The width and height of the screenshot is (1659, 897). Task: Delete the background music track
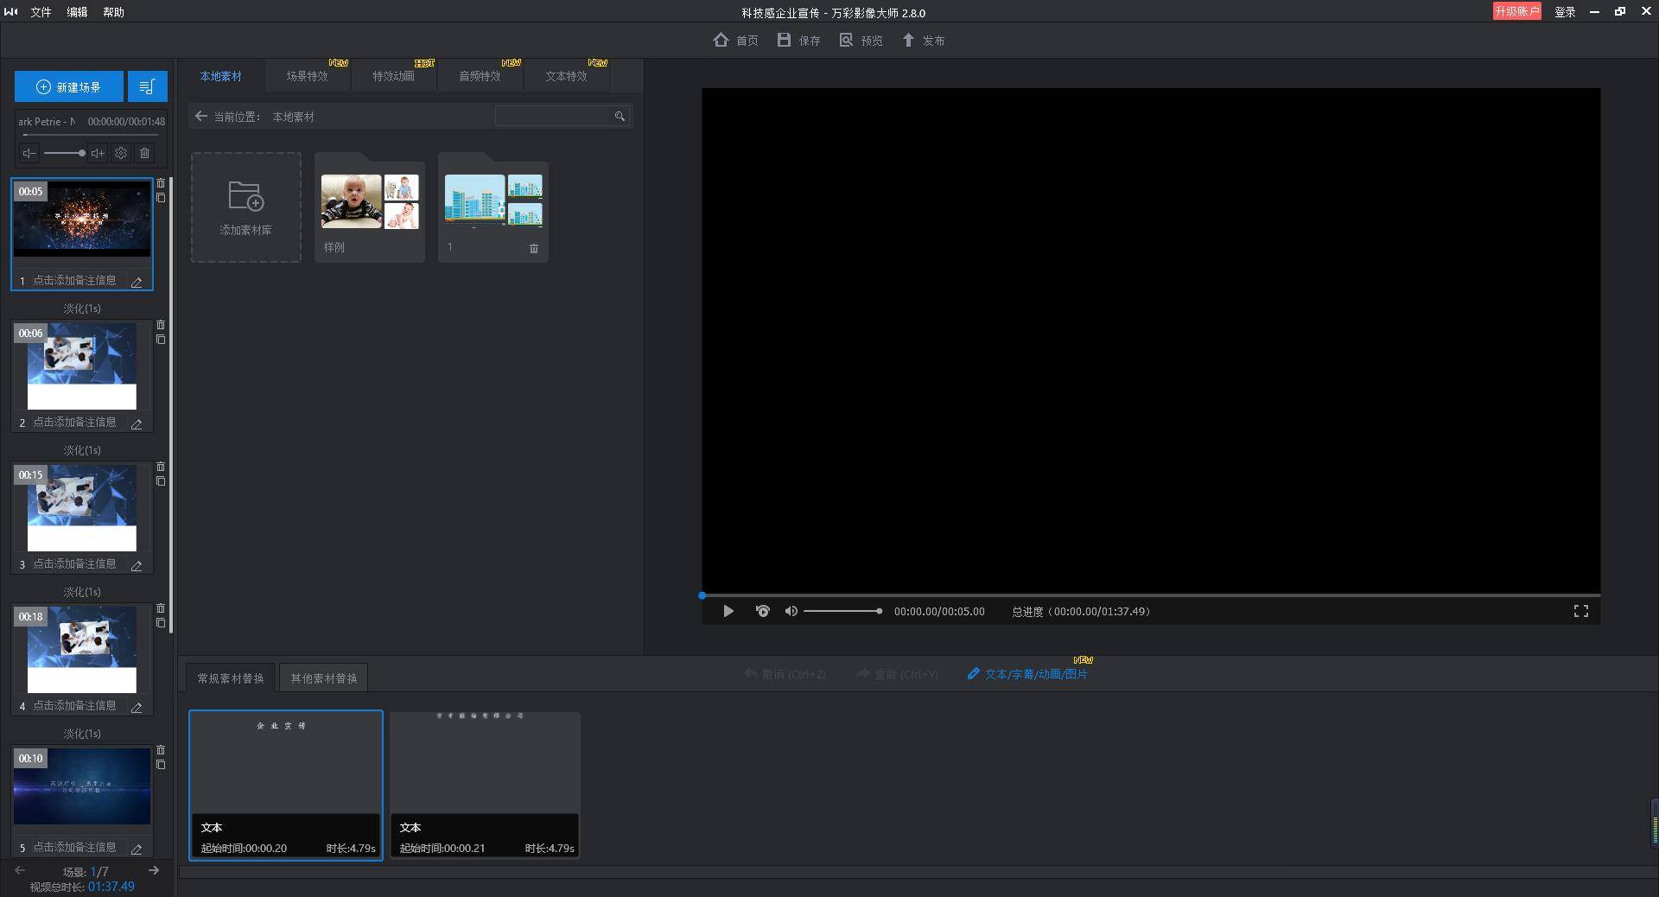(x=144, y=153)
